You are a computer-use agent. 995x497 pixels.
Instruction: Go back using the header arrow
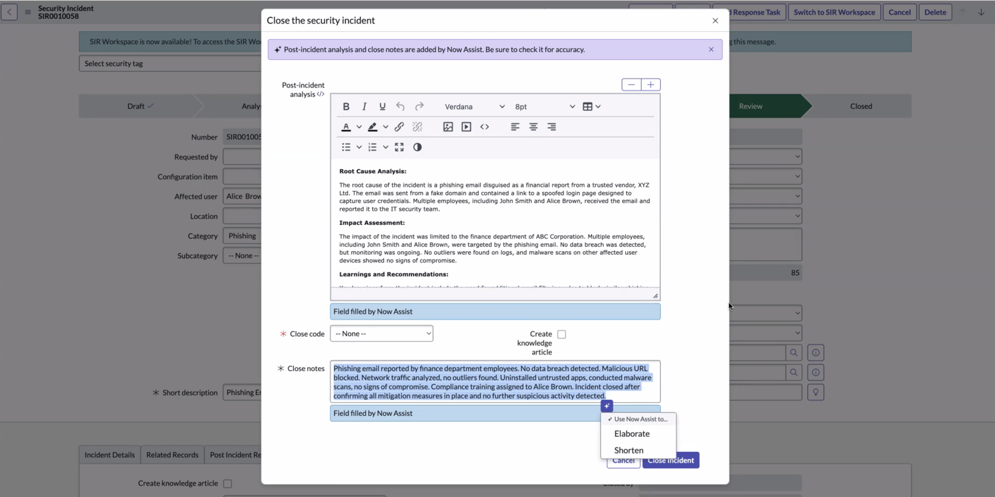coord(9,12)
